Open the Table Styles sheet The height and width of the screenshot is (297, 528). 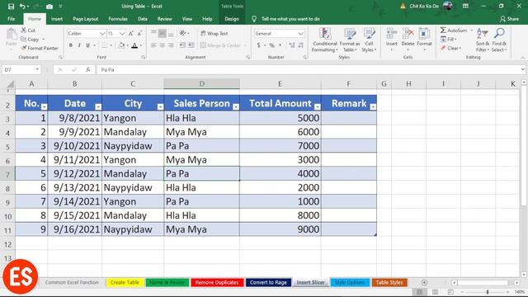389,282
